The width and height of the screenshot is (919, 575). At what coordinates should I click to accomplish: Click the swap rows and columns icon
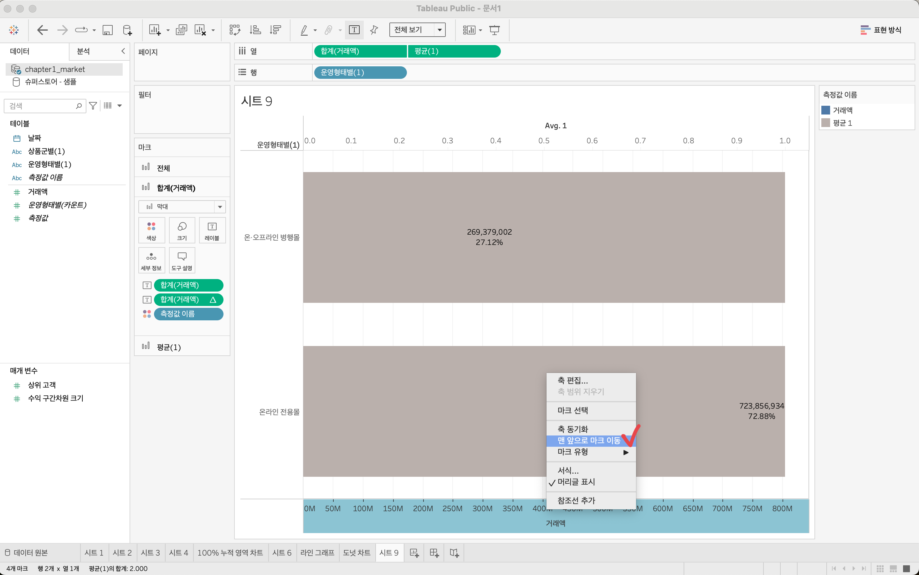(235, 30)
